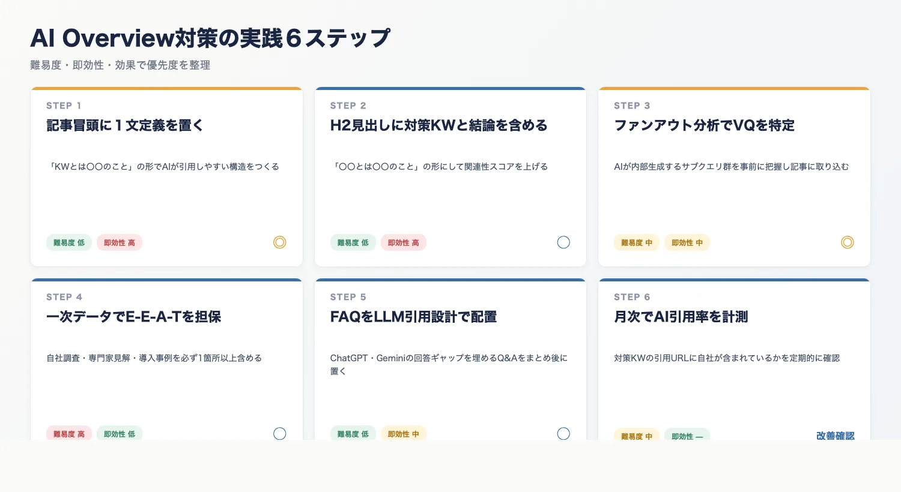
Task: Click the STEP 1 label
Action: click(64, 106)
